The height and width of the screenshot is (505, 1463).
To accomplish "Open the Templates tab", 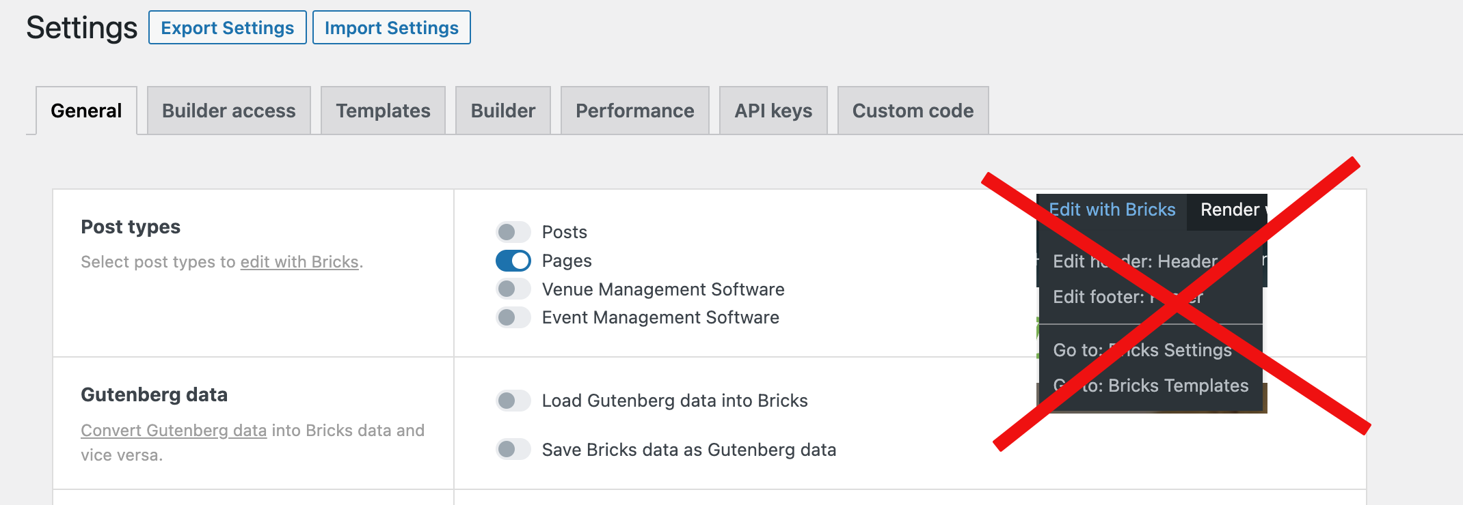I will (383, 111).
